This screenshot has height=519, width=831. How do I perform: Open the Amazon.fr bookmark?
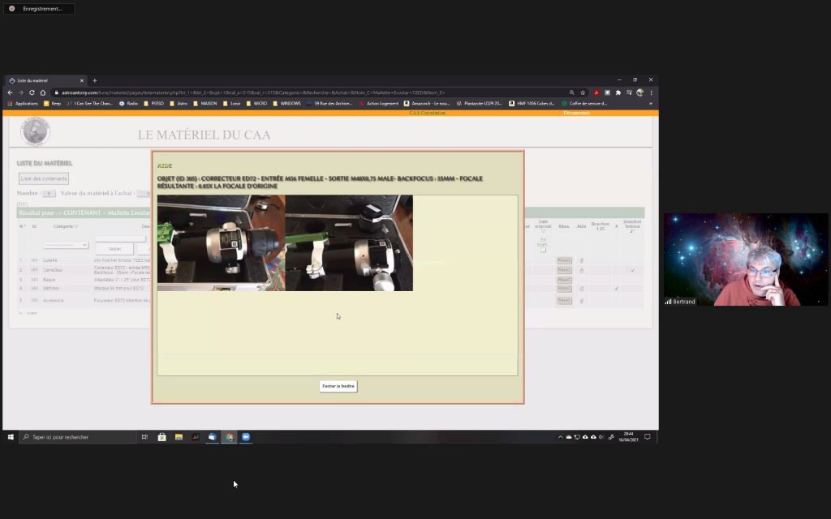click(427, 104)
